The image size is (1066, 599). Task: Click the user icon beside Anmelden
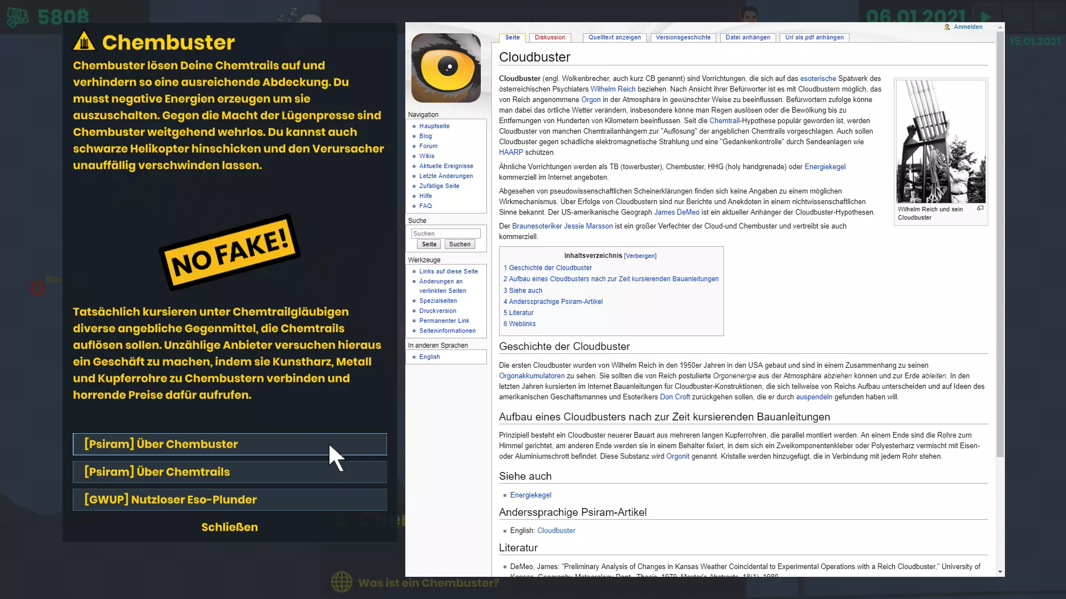(947, 27)
